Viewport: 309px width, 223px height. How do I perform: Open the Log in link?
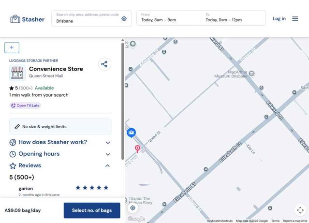(279, 19)
